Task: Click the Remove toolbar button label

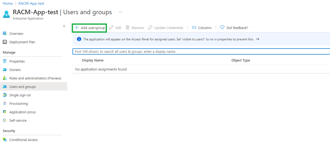Action: pos(138,28)
